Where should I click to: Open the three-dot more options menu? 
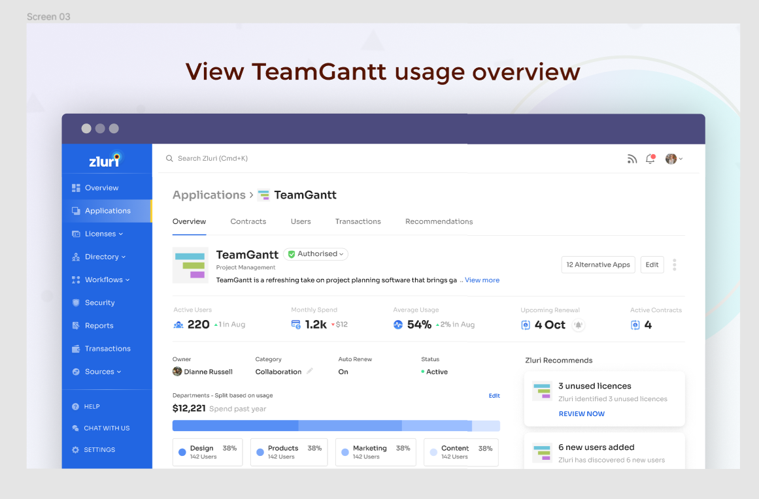pos(674,265)
